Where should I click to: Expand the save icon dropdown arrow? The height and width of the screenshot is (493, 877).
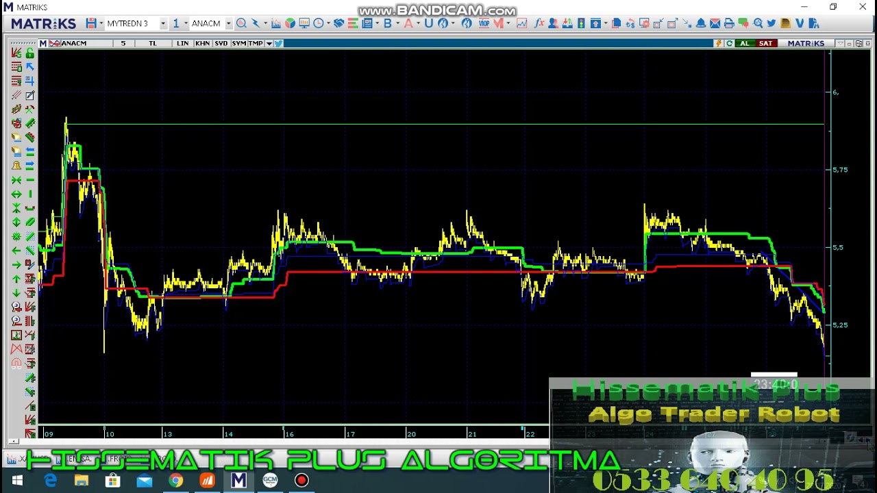point(101,23)
